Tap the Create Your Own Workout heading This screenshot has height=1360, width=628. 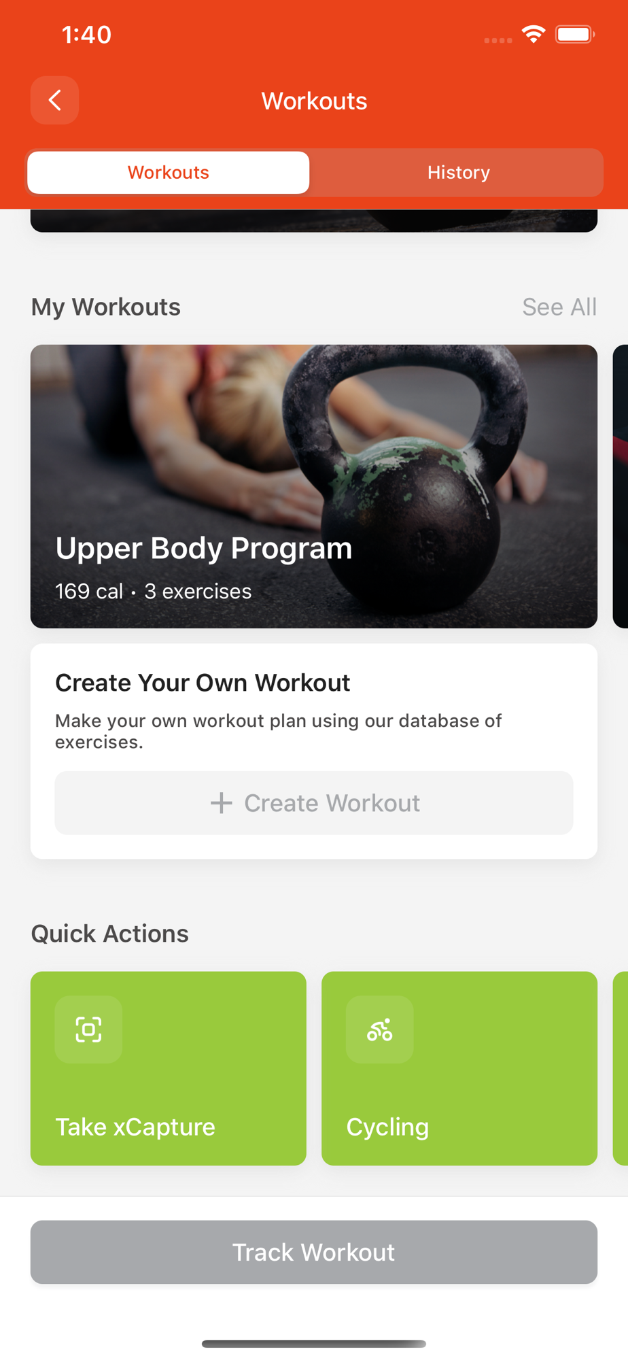[203, 683]
